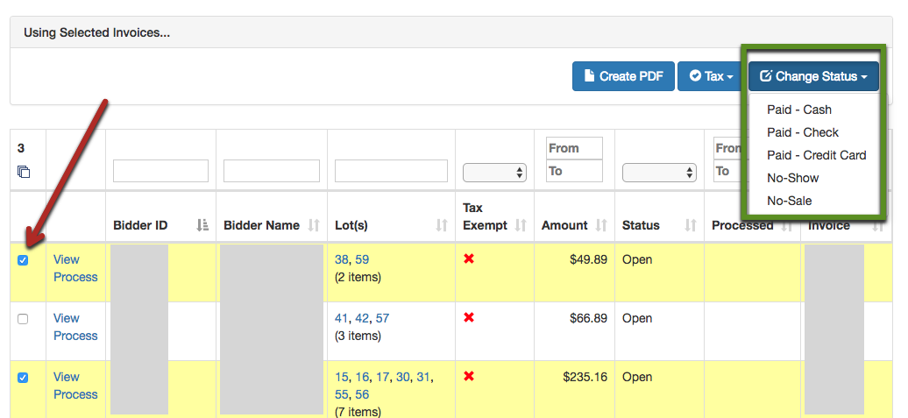Screen dimensions: 908x418
Task: Mark selected invoices as No-Show
Action: tap(792, 178)
